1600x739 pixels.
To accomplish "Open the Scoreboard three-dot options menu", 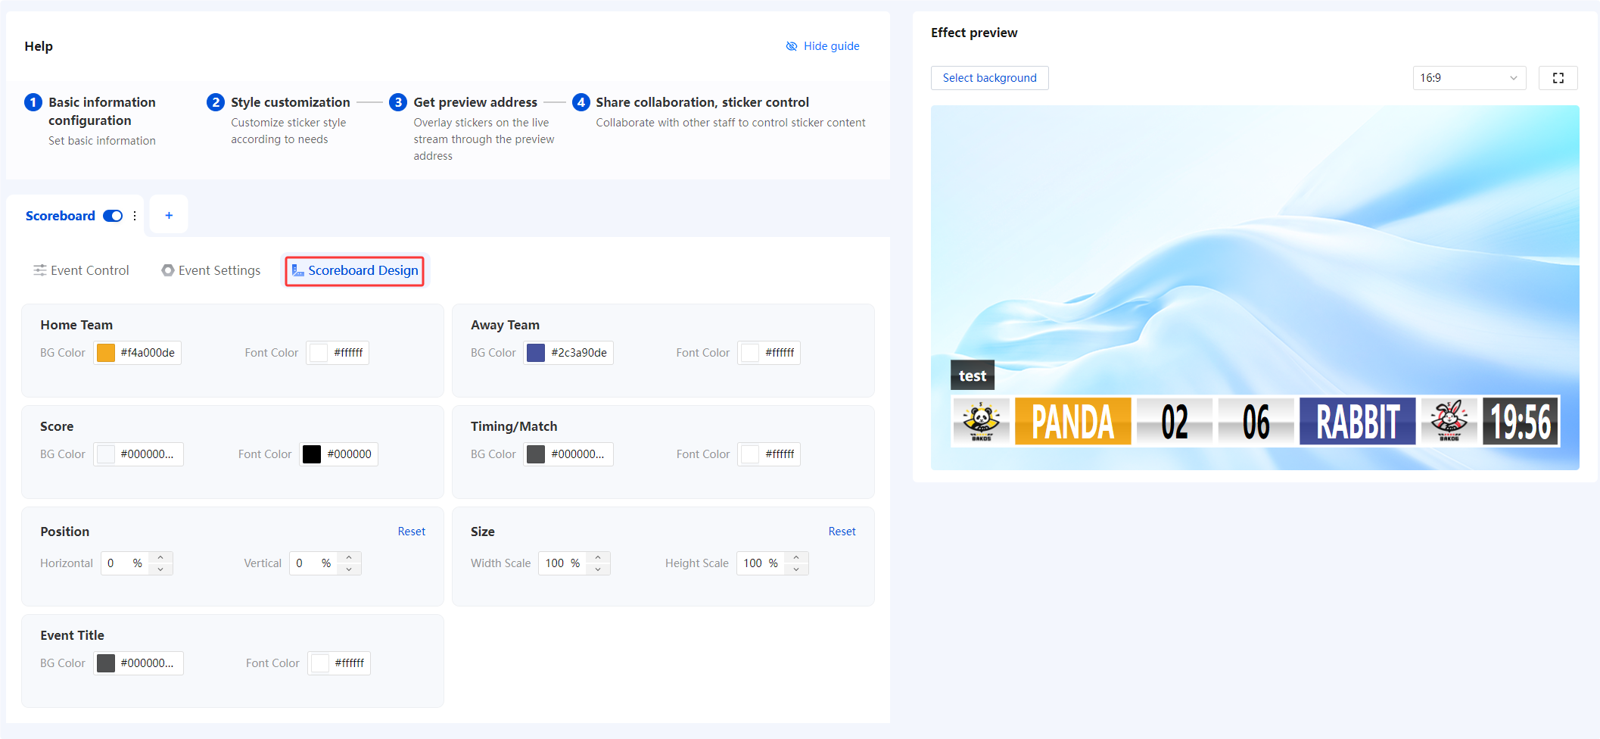I will tap(135, 216).
